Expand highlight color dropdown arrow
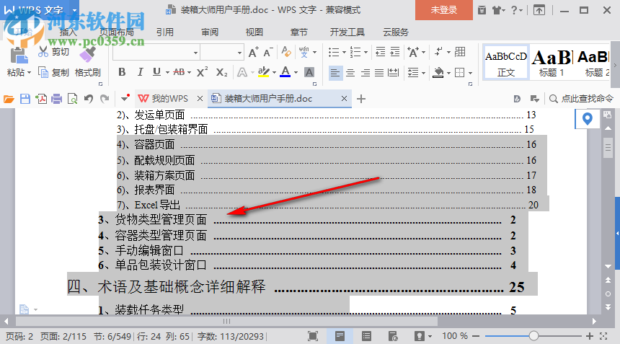This screenshot has width=620, height=344. pos(274,72)
